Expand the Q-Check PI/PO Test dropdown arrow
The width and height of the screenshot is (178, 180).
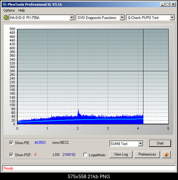point(172,18)
